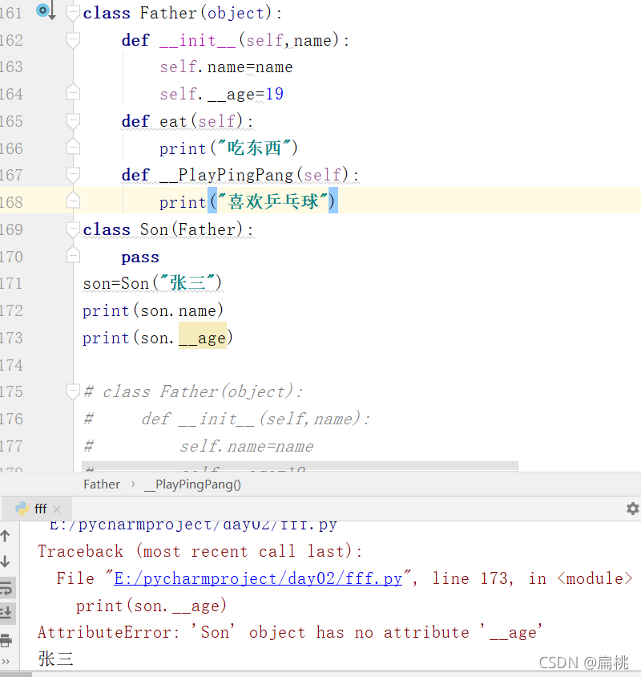Toggle soft-wrap in the run console
The image size is (641, 677).
[6, 588]
